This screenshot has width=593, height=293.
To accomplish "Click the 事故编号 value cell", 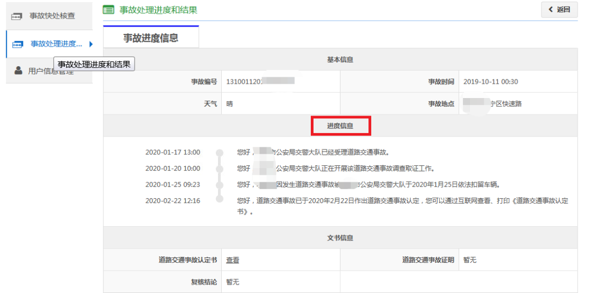I will pos(281,82).
